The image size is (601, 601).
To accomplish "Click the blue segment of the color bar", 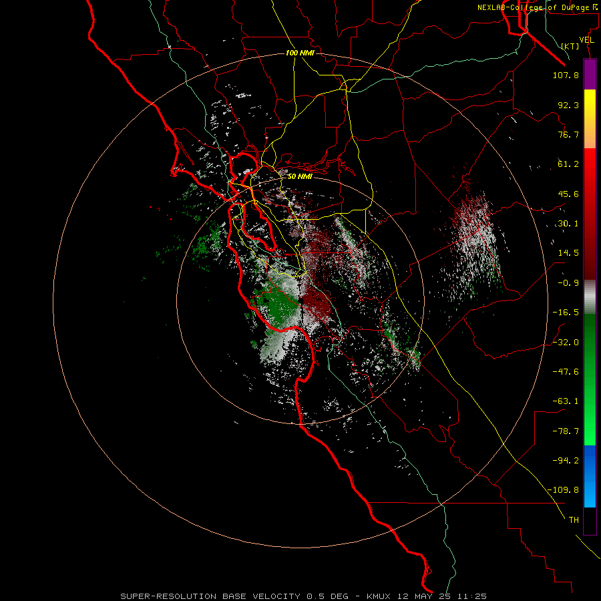I will (590, 476).
